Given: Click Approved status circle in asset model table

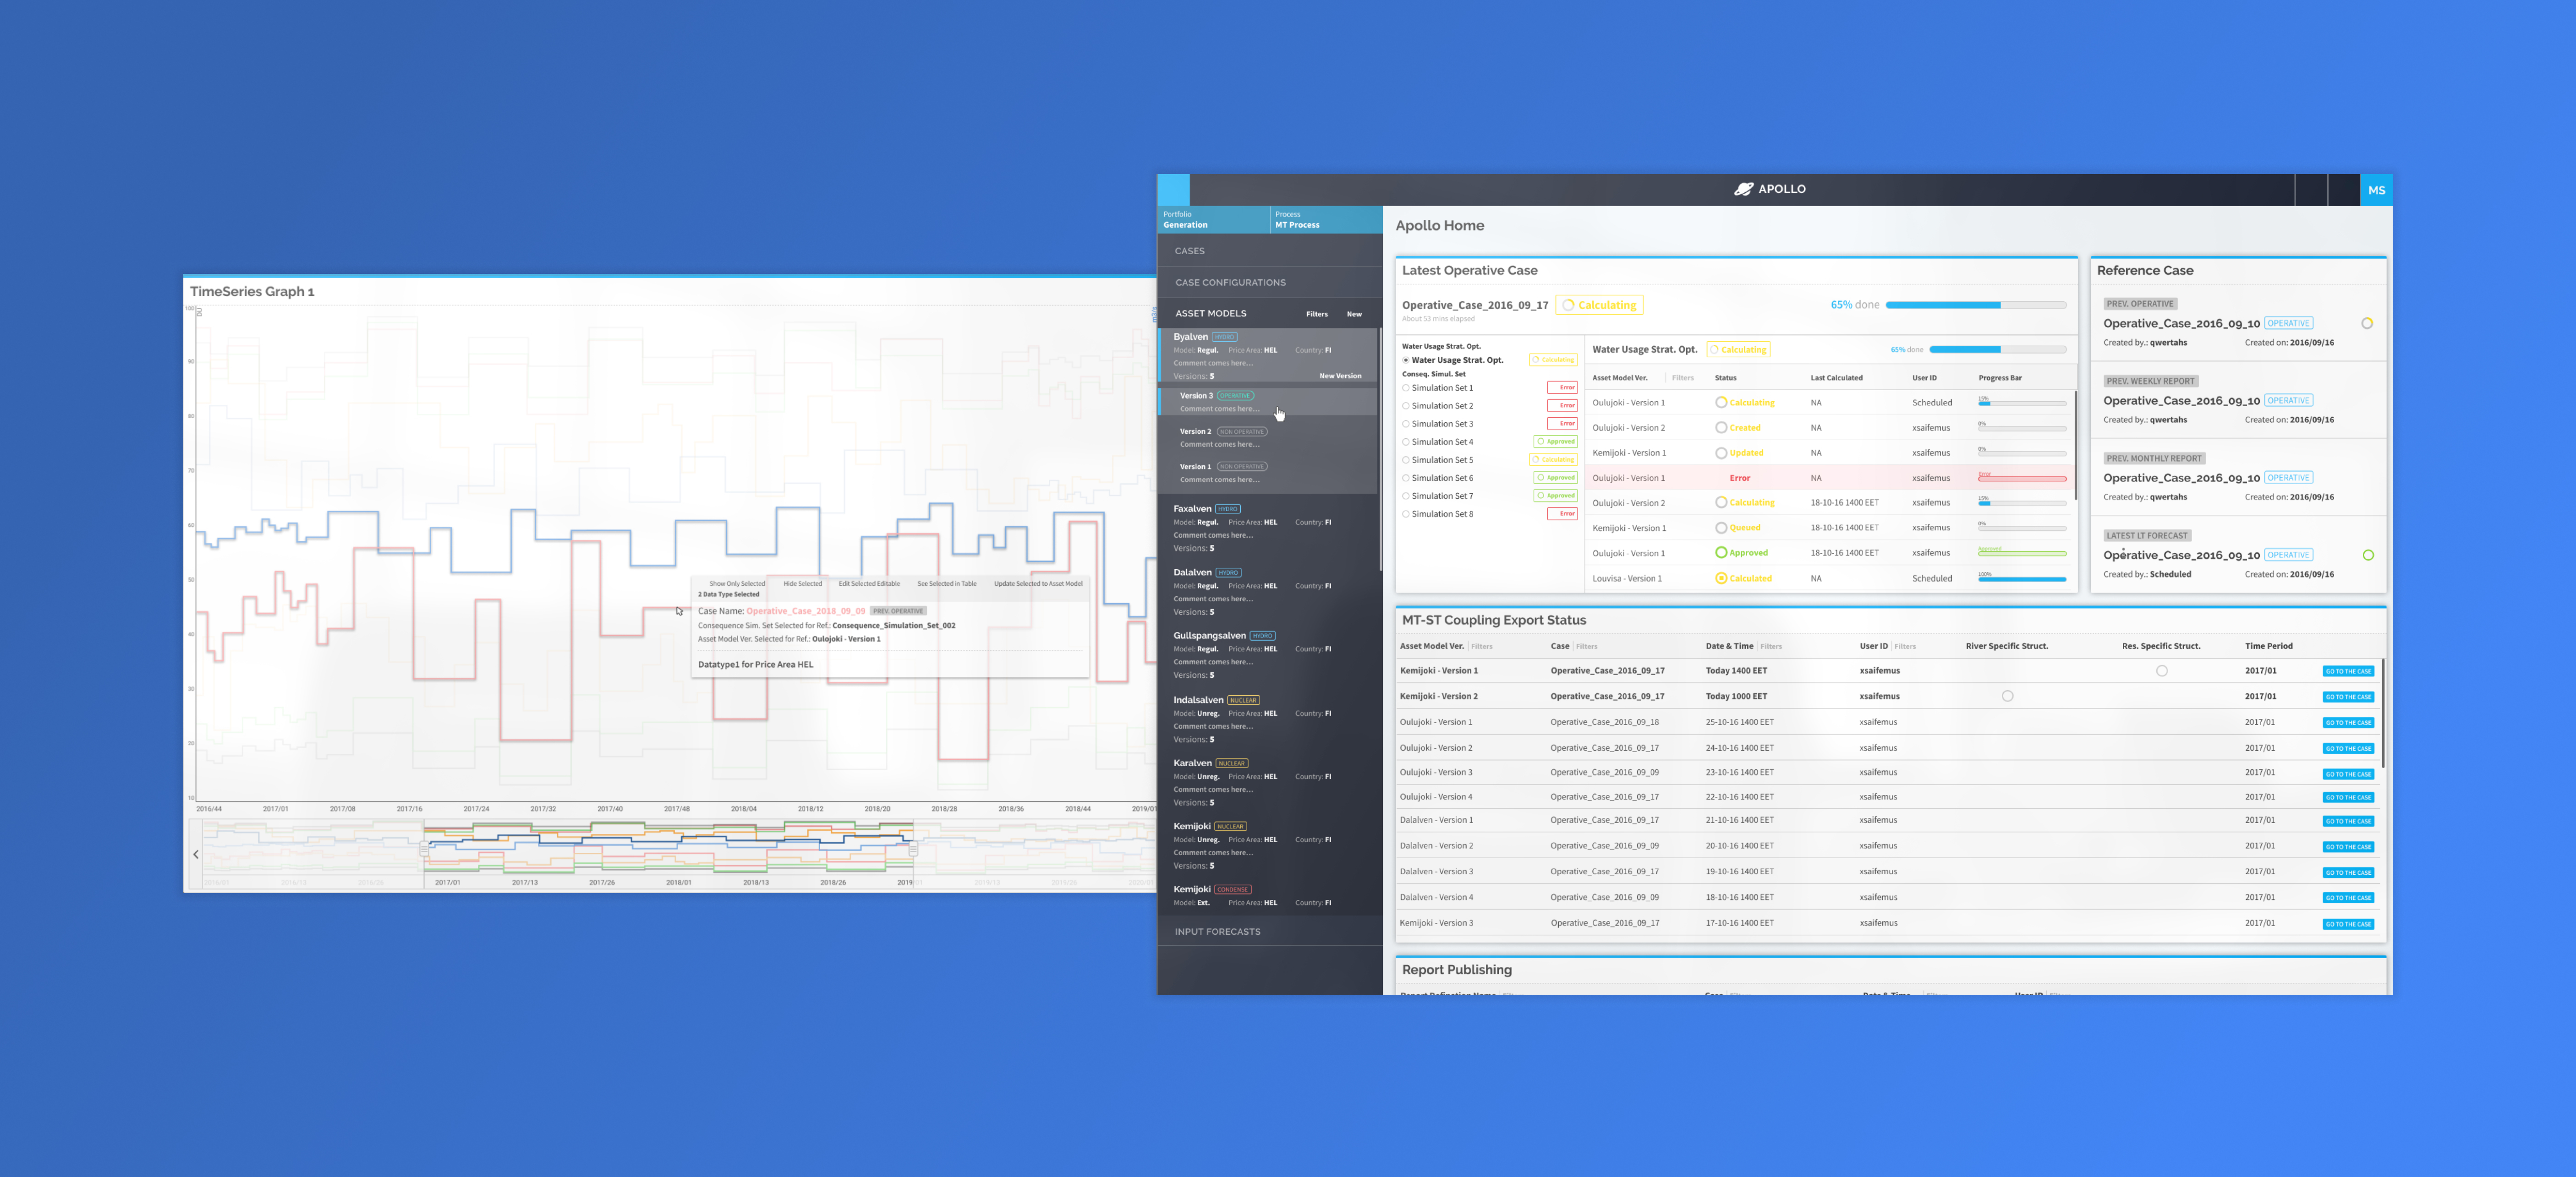Looking at the screenshot, I should 1720,552.
